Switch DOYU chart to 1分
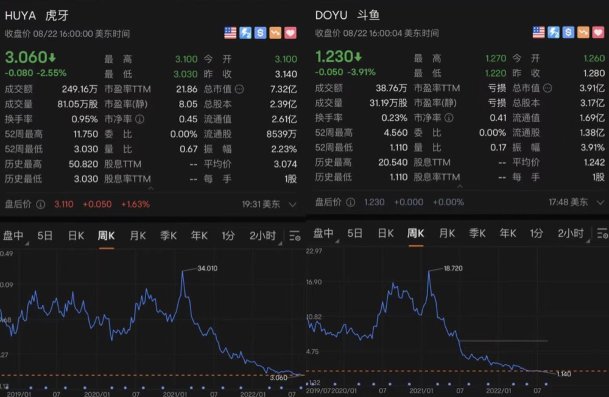The image size is (609, 397). [537, 233]
